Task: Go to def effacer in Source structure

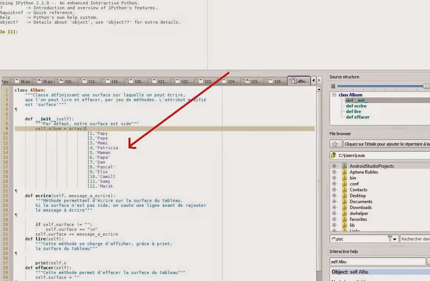Action: point(358,117)
